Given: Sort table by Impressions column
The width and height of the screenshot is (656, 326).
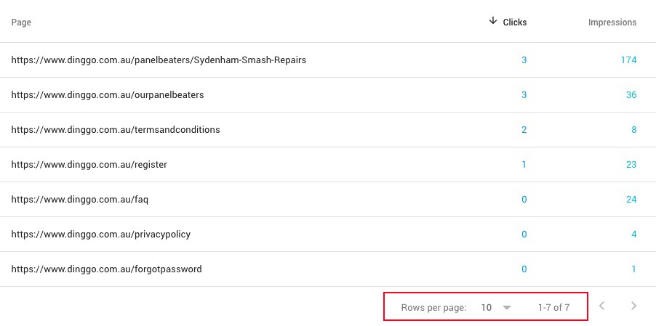Looking at the screenshot, I should click(612, 23).
